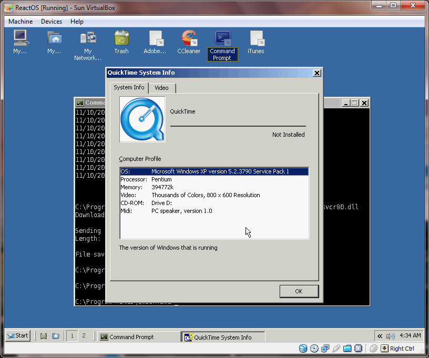Screen dimensions: 429x358
Task: Click the VirtualBox shared folders status icon
Action: [x=347, y=349]
